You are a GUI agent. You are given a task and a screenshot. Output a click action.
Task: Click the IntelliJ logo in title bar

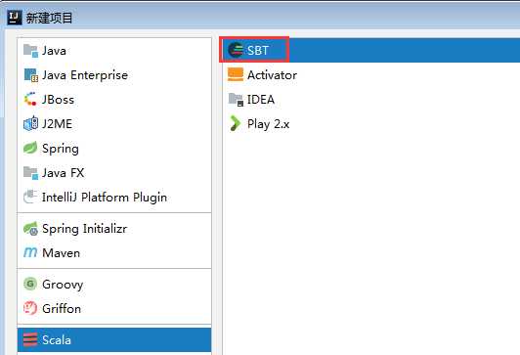click(15, 18)
